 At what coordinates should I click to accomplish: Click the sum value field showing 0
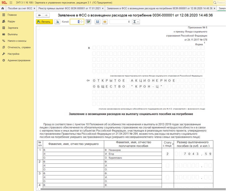click(120, 22)
